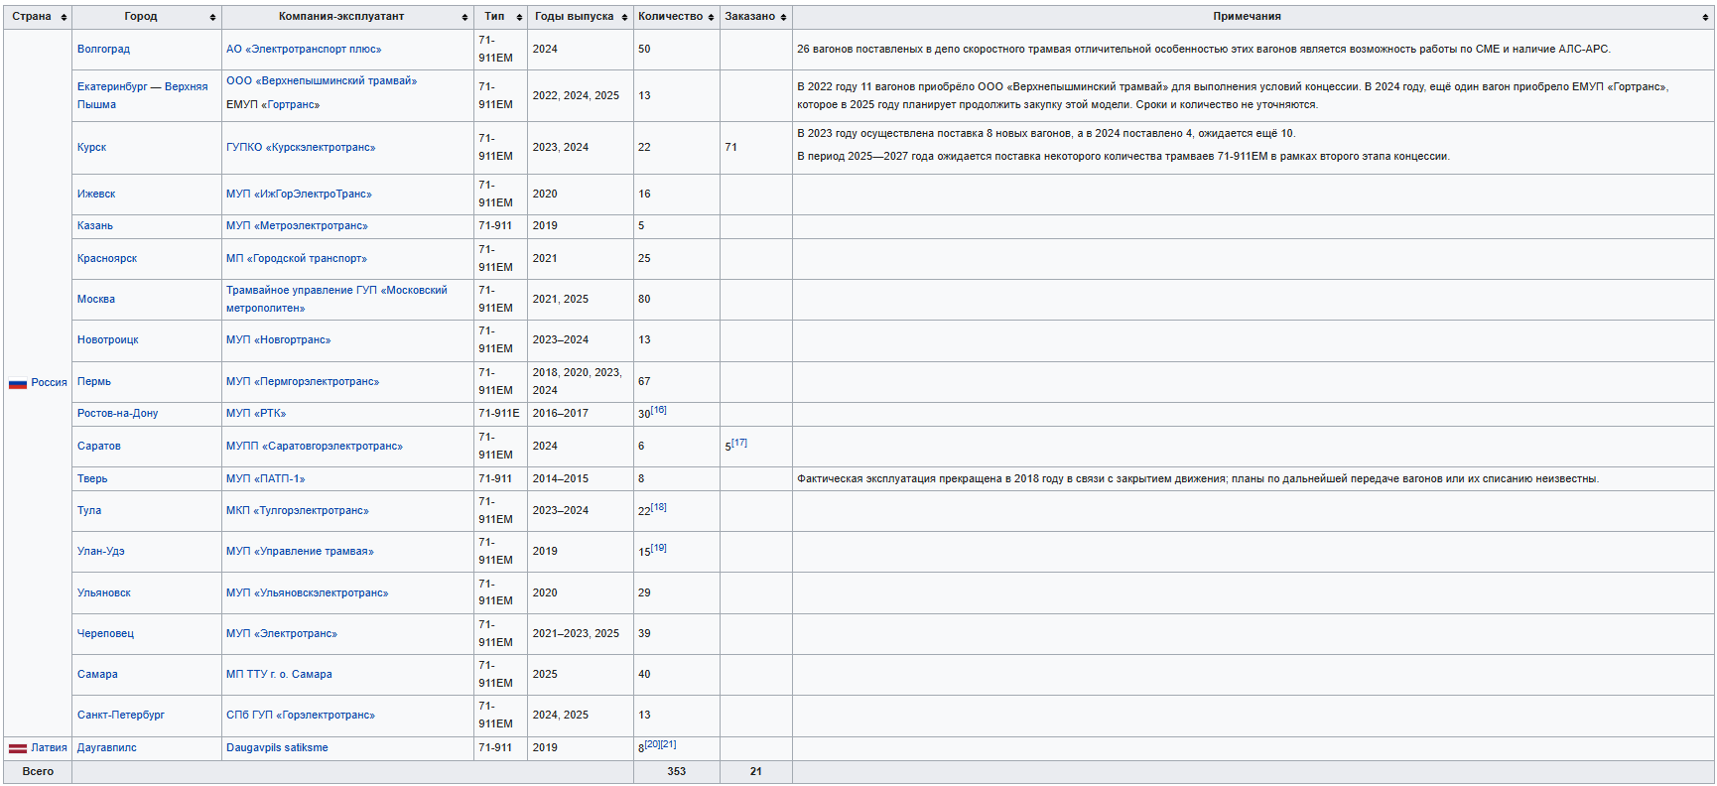Select the total ordered value 21
1717x786 pixels.
[x=756, y=771]
